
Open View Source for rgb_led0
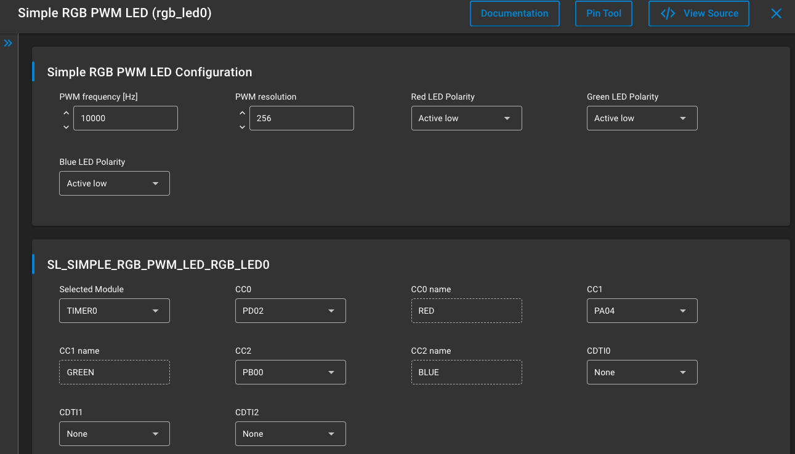click(698, 13)
